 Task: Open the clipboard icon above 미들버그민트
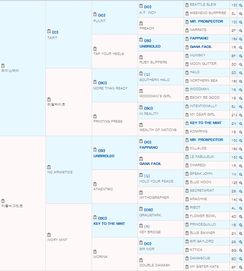tap(3, 201)
